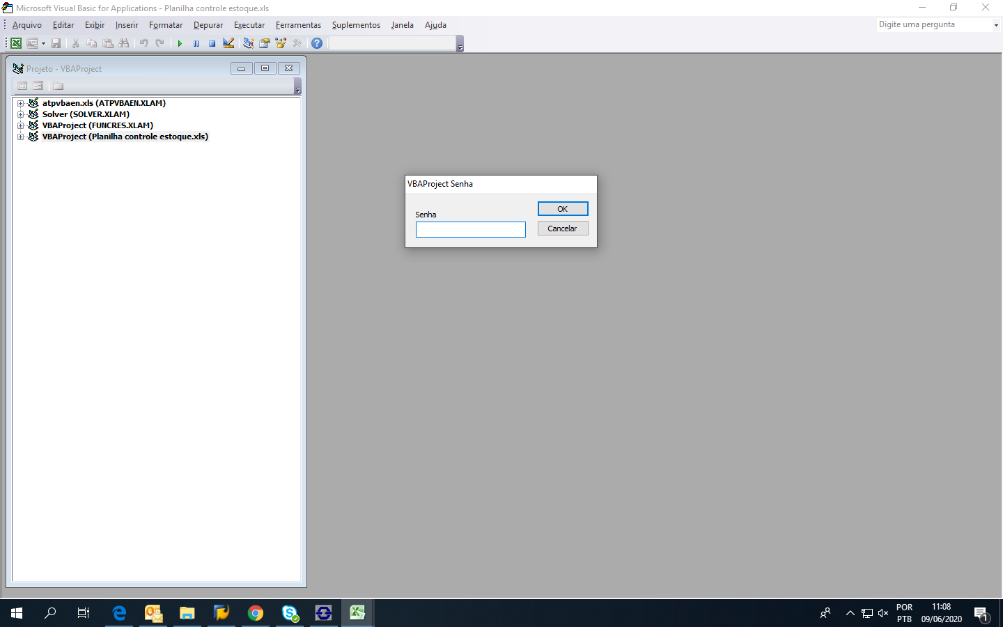The width and height of the screenshot is (1003, 627).
Task: Expand Planilha controle estoque.xls project node
Action: click(x=20, y=137)
